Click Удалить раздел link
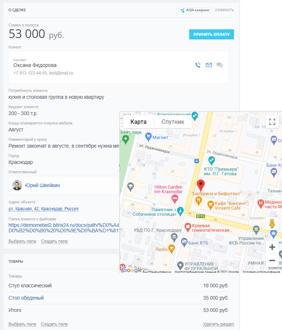This screenshot has height=330, width=282. [x=218, y=324]
